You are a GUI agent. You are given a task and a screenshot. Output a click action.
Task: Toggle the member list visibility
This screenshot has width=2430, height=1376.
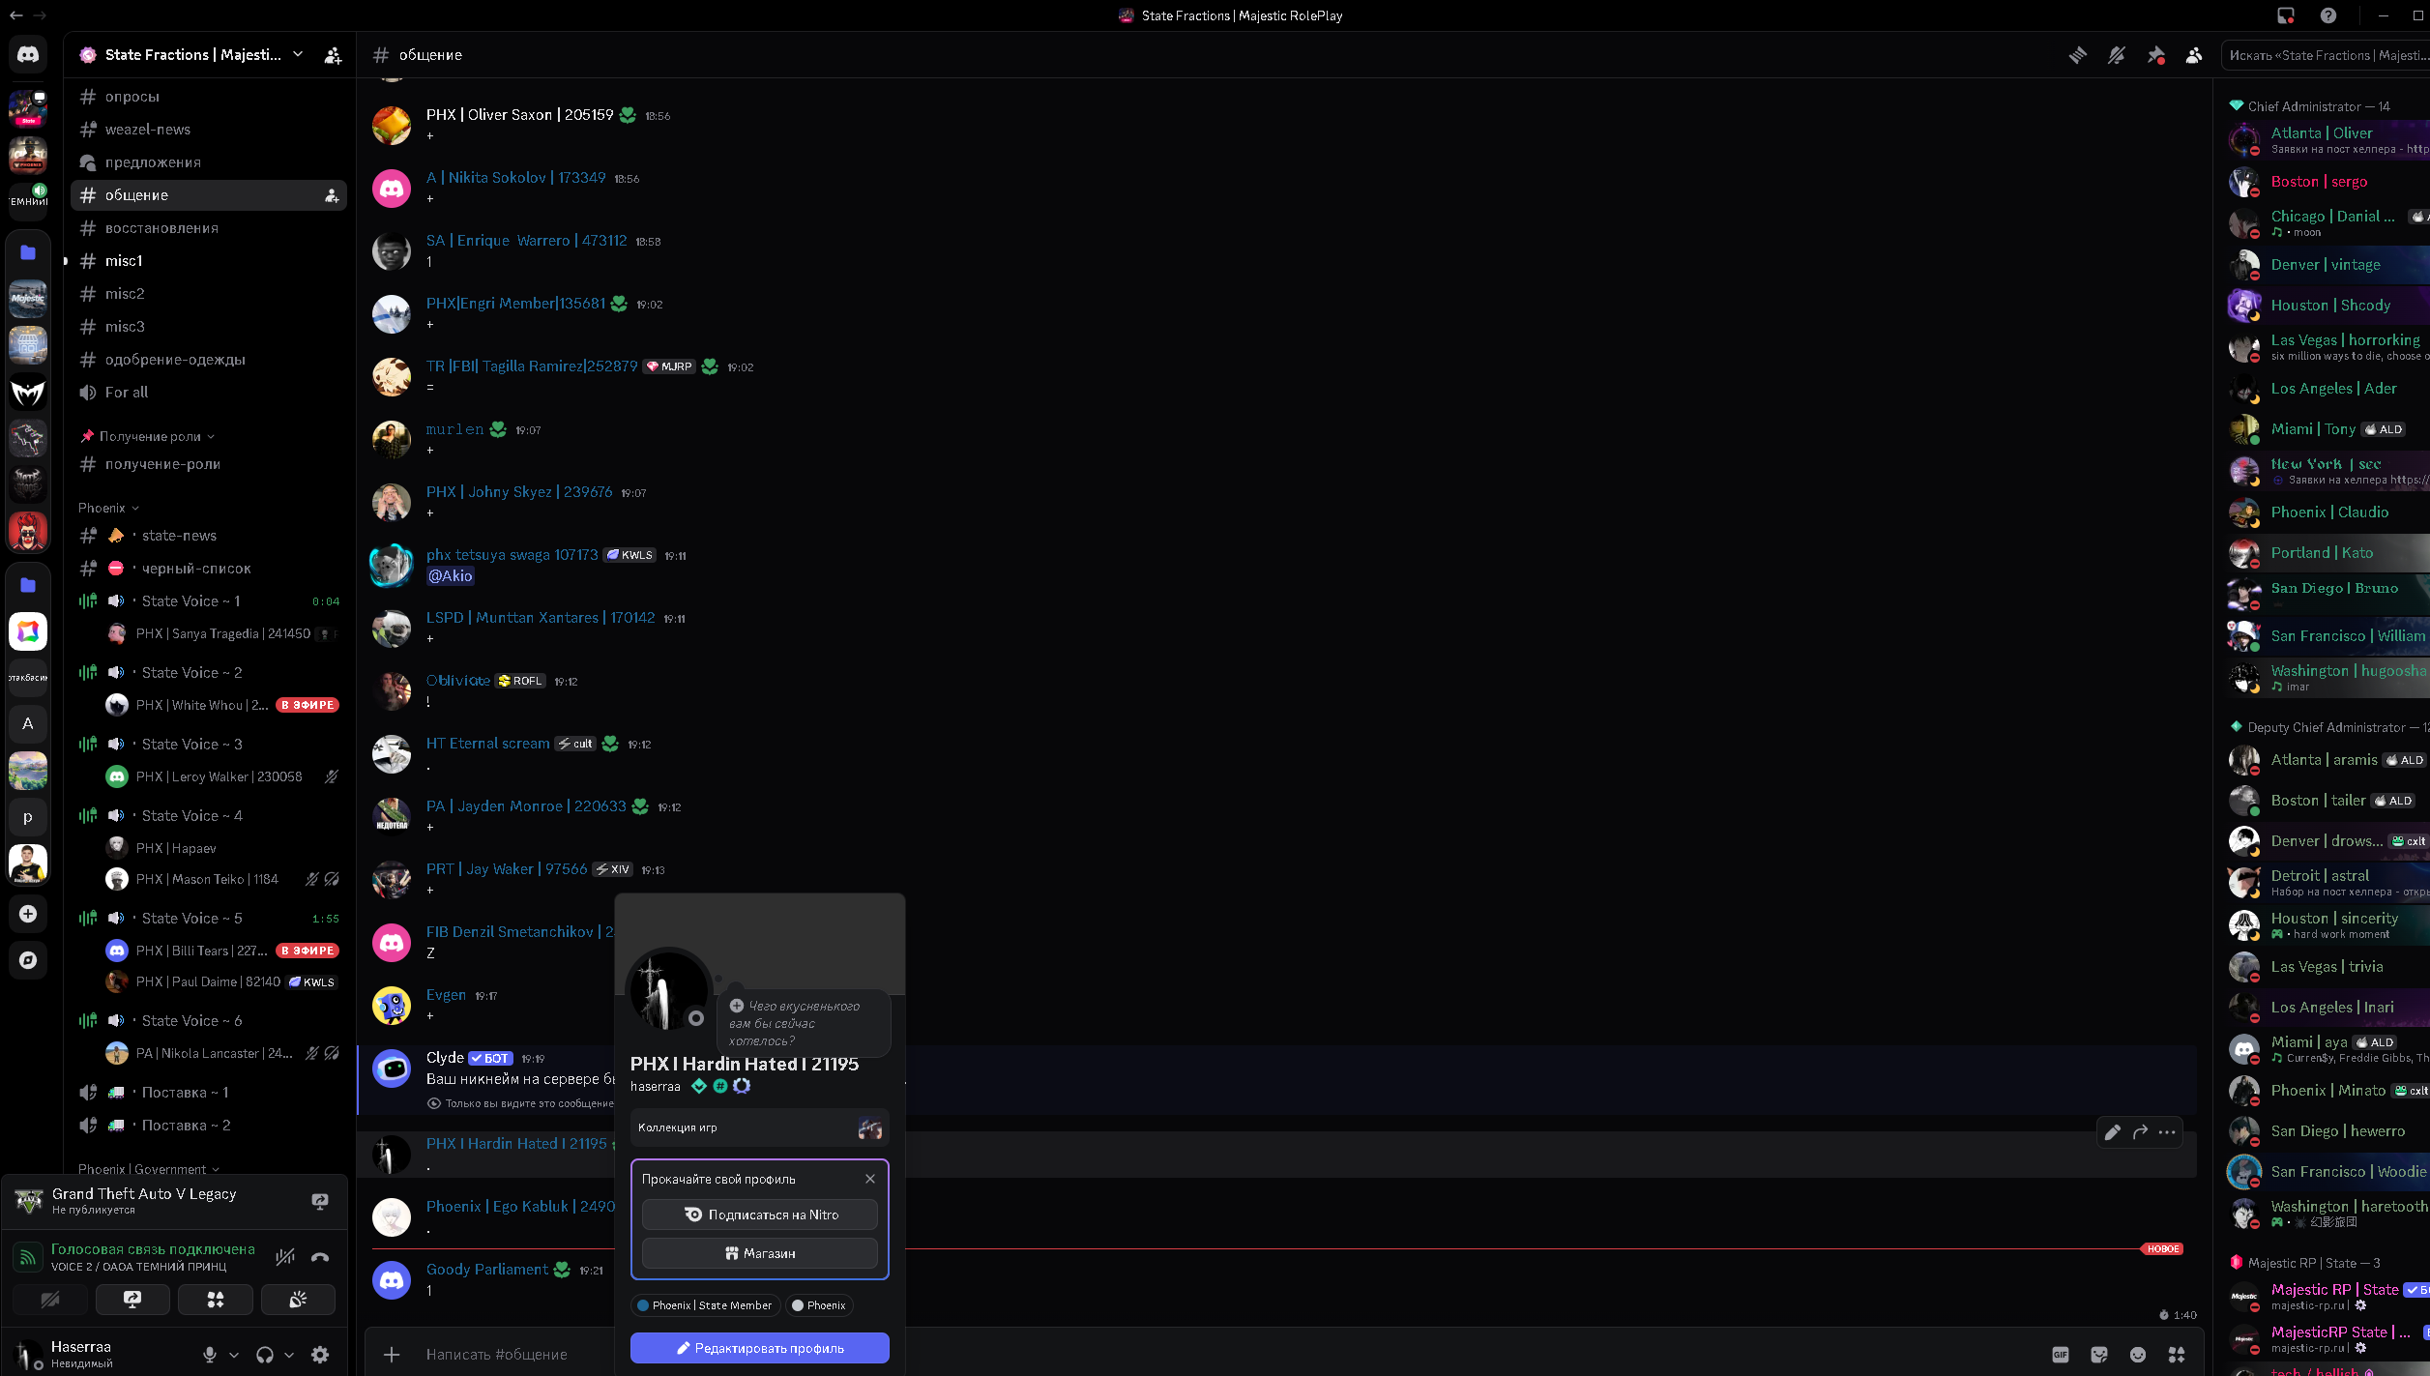[2194, 55]
